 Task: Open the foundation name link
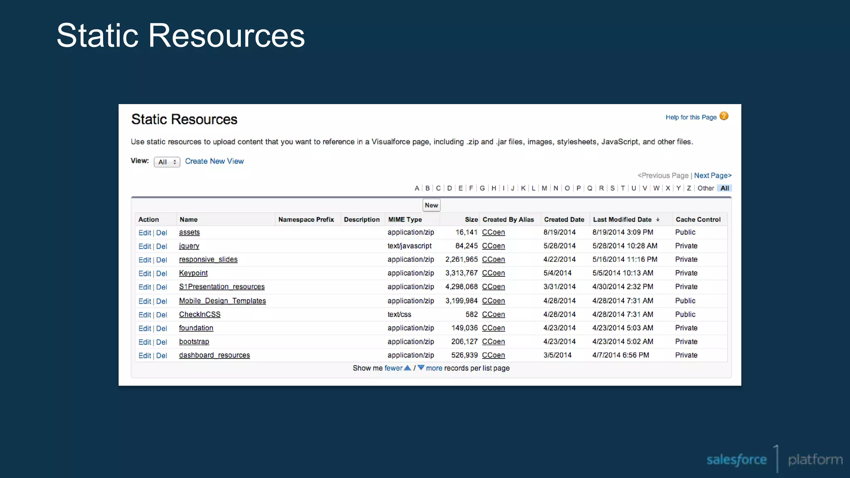196,328
